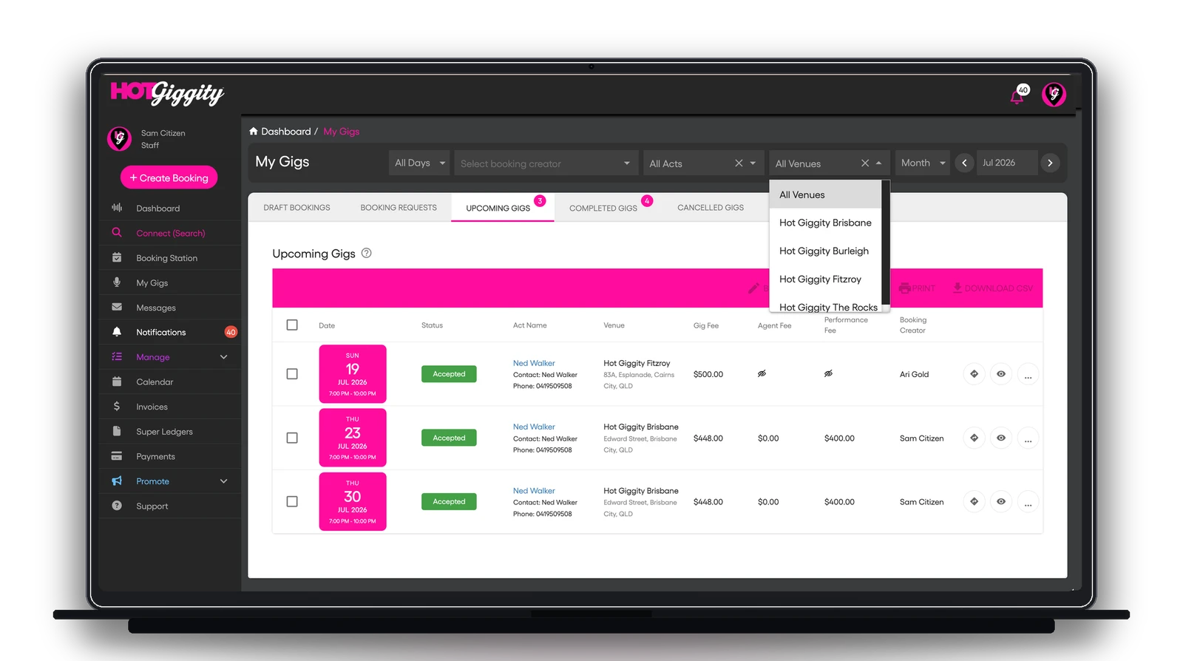Switch to Cancelled Gigs tab
The width and height of the screenshot is (1183, 661).
coord(711,208)
